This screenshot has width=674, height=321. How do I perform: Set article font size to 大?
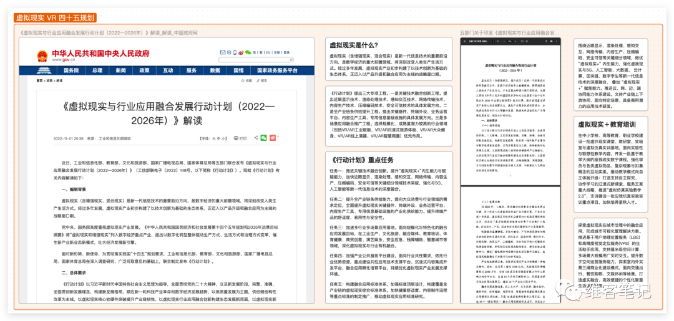click(x=213, y=138)
